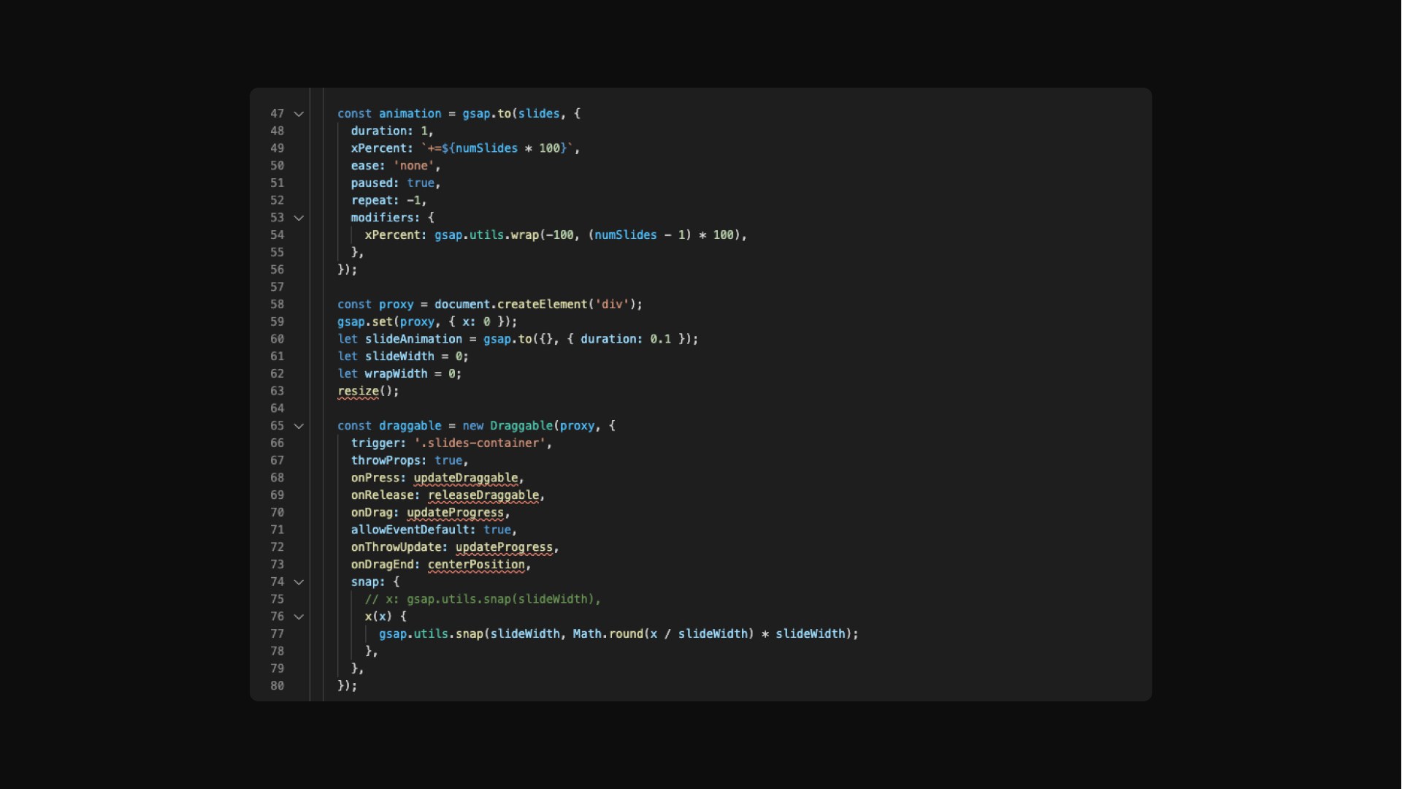Place the cursor on the 'none' ease string
1402x789 pixels.
[414, 166]
